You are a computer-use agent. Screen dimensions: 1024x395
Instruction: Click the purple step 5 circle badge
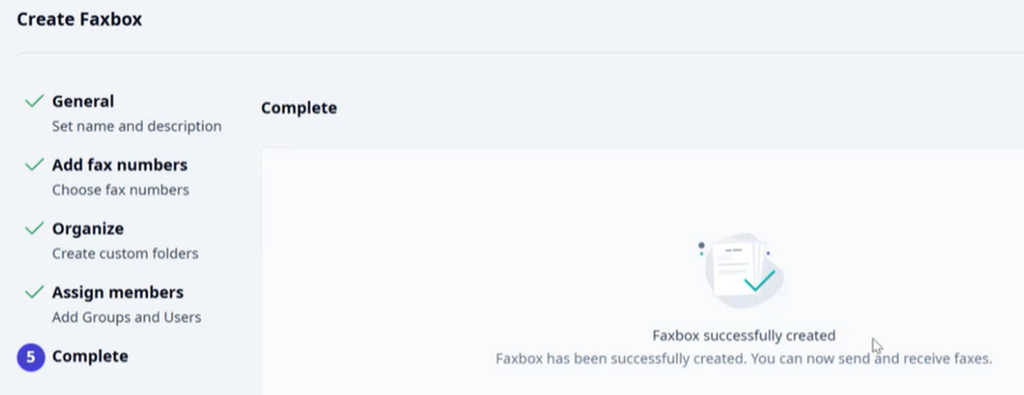(31, 358)
